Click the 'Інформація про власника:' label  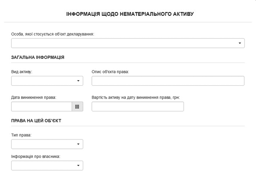[x=36, y=156]
